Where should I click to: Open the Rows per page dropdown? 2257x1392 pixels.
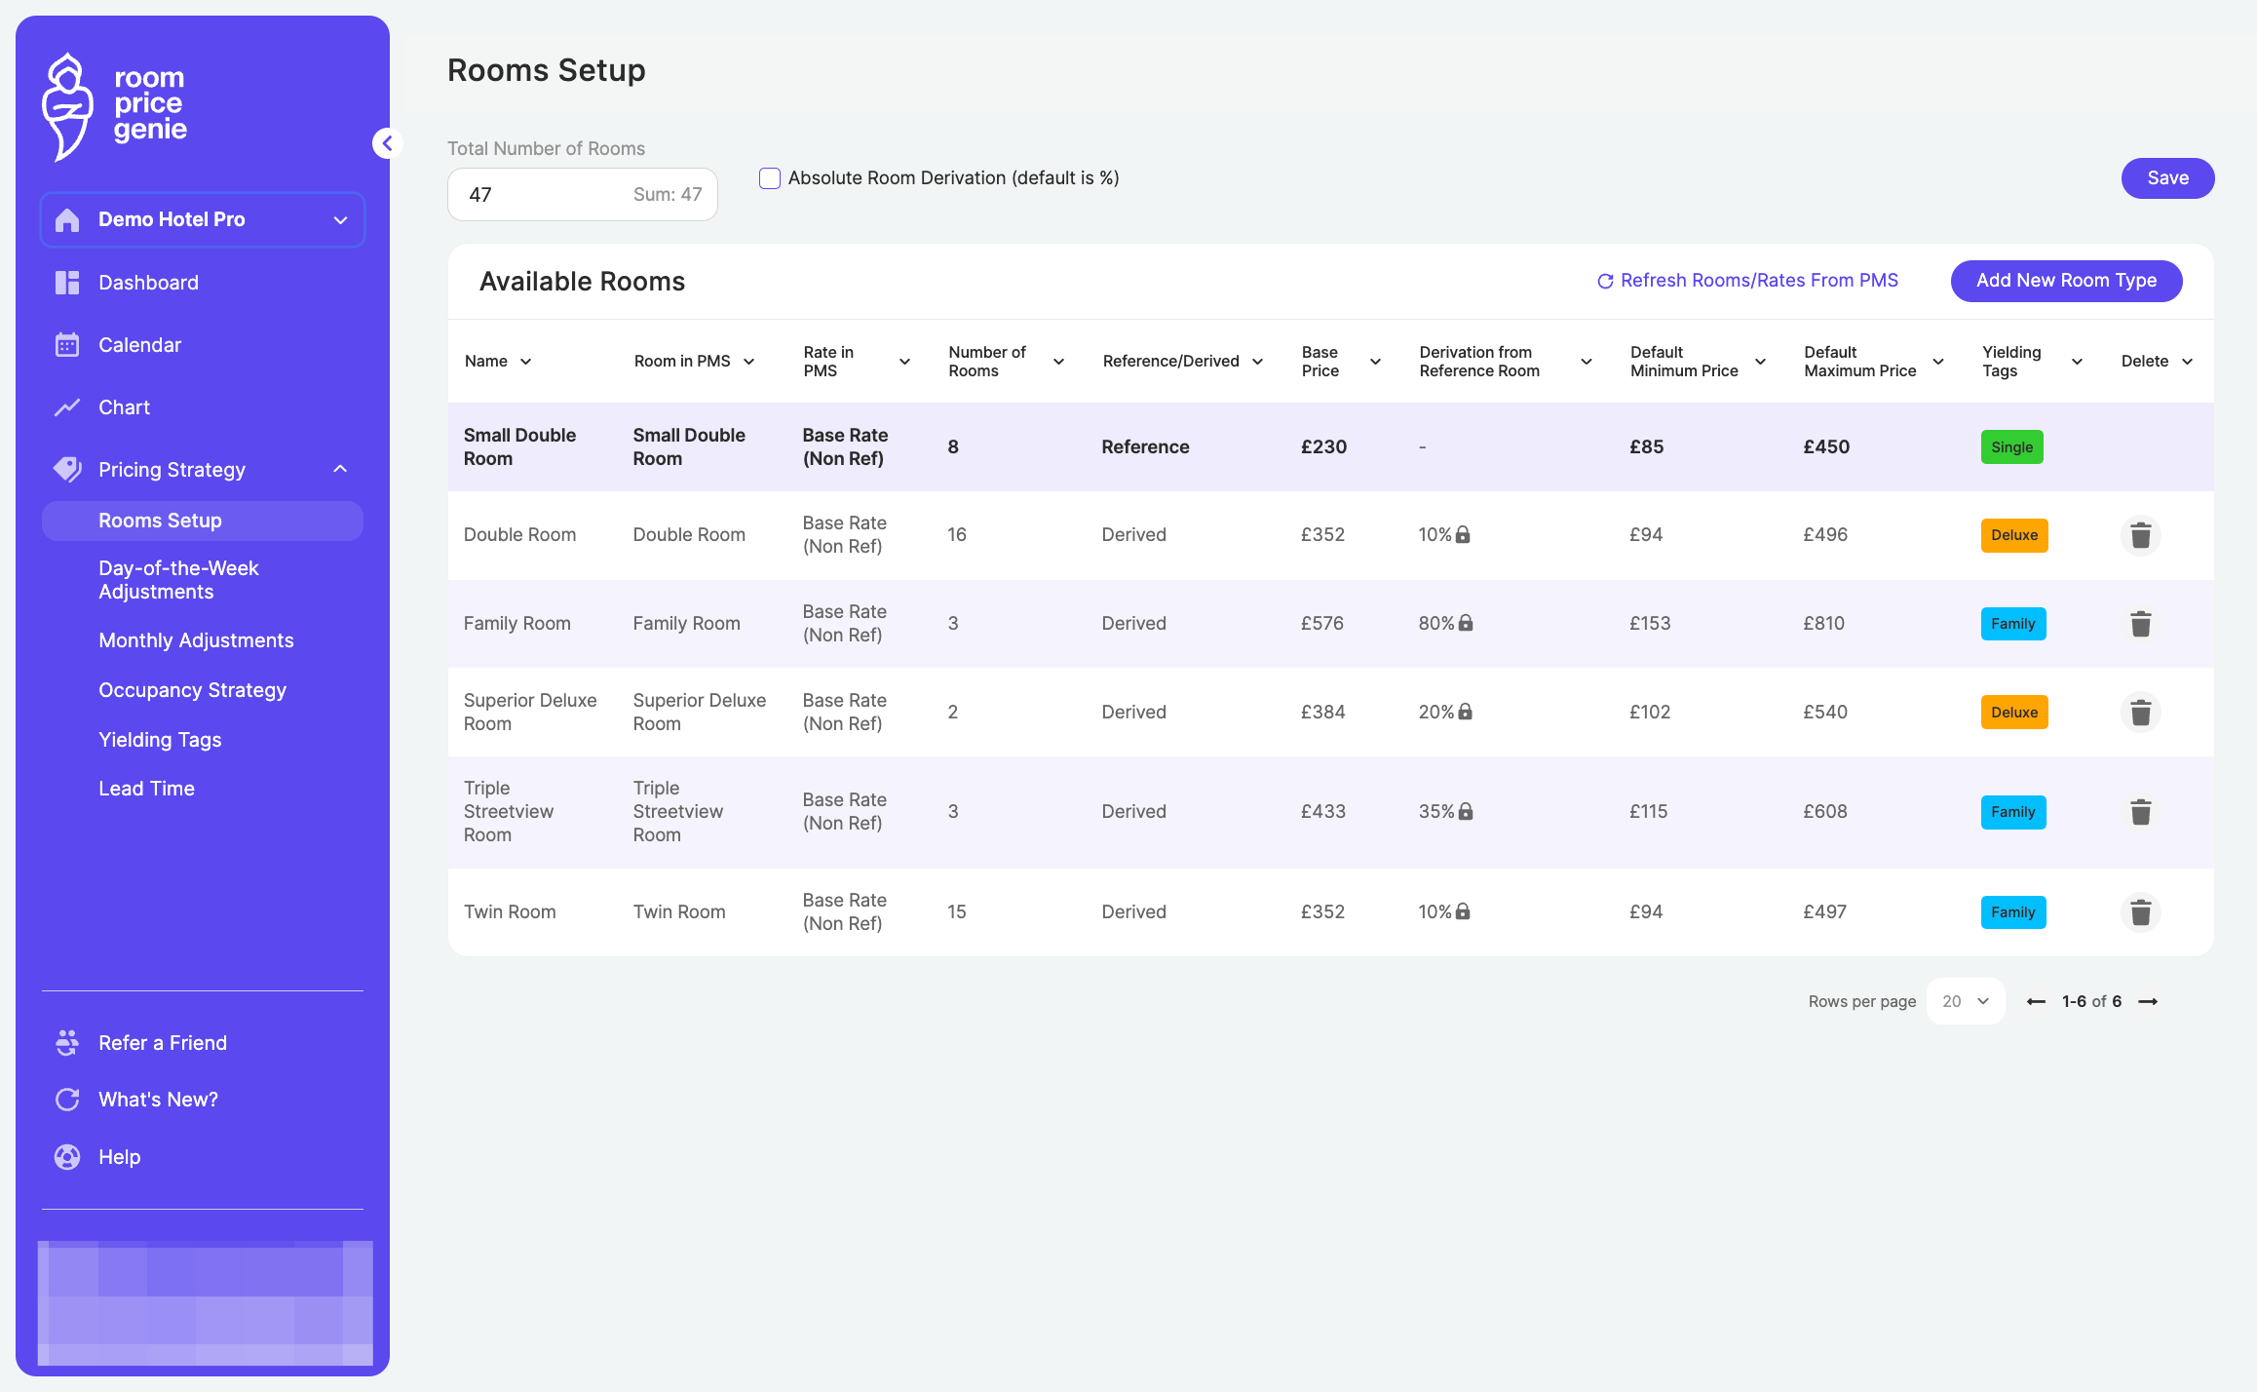[x=1966, y=1002]
